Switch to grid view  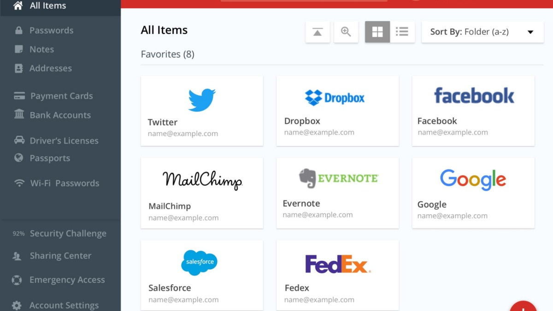pyautogui.click(x=377, y=32)
